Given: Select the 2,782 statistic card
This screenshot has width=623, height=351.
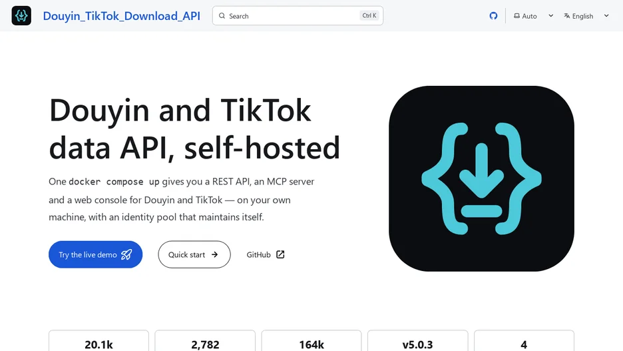Looking at the screenshot, I should point(205,340).
